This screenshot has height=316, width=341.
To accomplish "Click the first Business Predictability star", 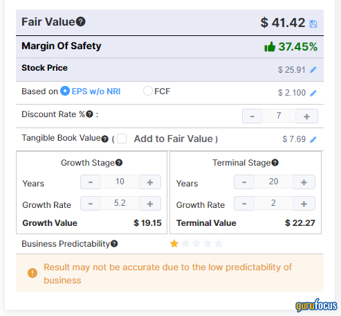I will 174,243.
